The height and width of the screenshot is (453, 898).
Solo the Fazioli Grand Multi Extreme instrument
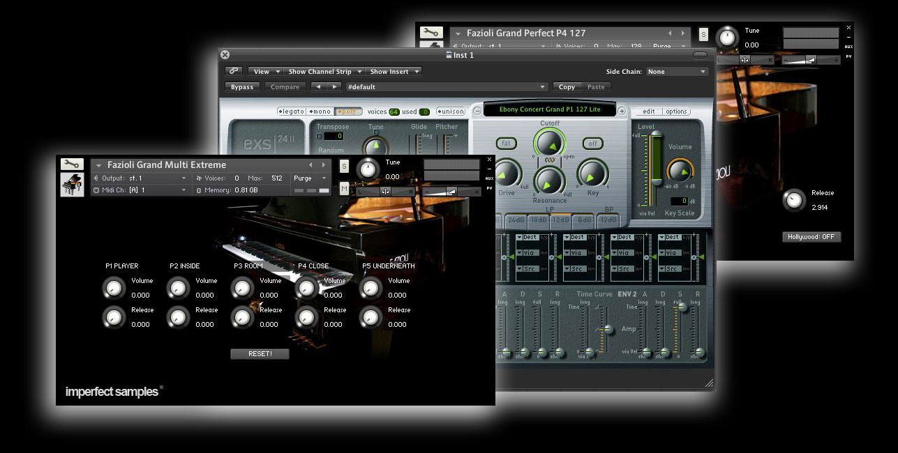click(x=344, y=166)
